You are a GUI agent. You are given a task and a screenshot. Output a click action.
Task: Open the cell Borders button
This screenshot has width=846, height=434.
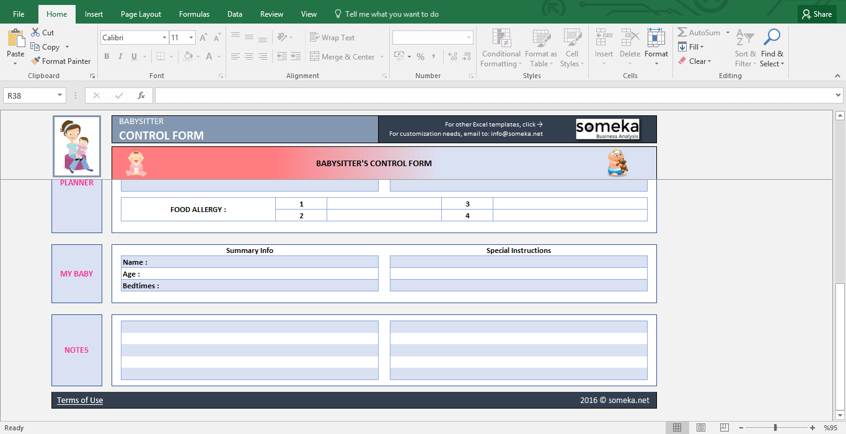pyautogui.click(x=161, y=56)
